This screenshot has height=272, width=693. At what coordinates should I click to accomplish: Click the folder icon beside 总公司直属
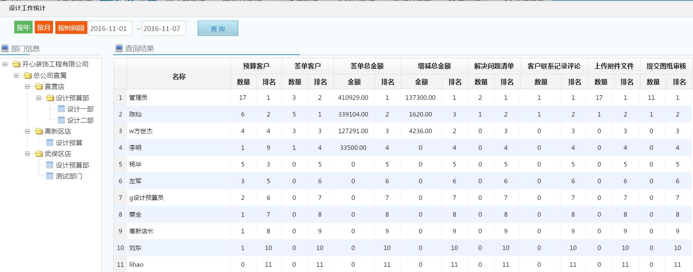[28, 75]
